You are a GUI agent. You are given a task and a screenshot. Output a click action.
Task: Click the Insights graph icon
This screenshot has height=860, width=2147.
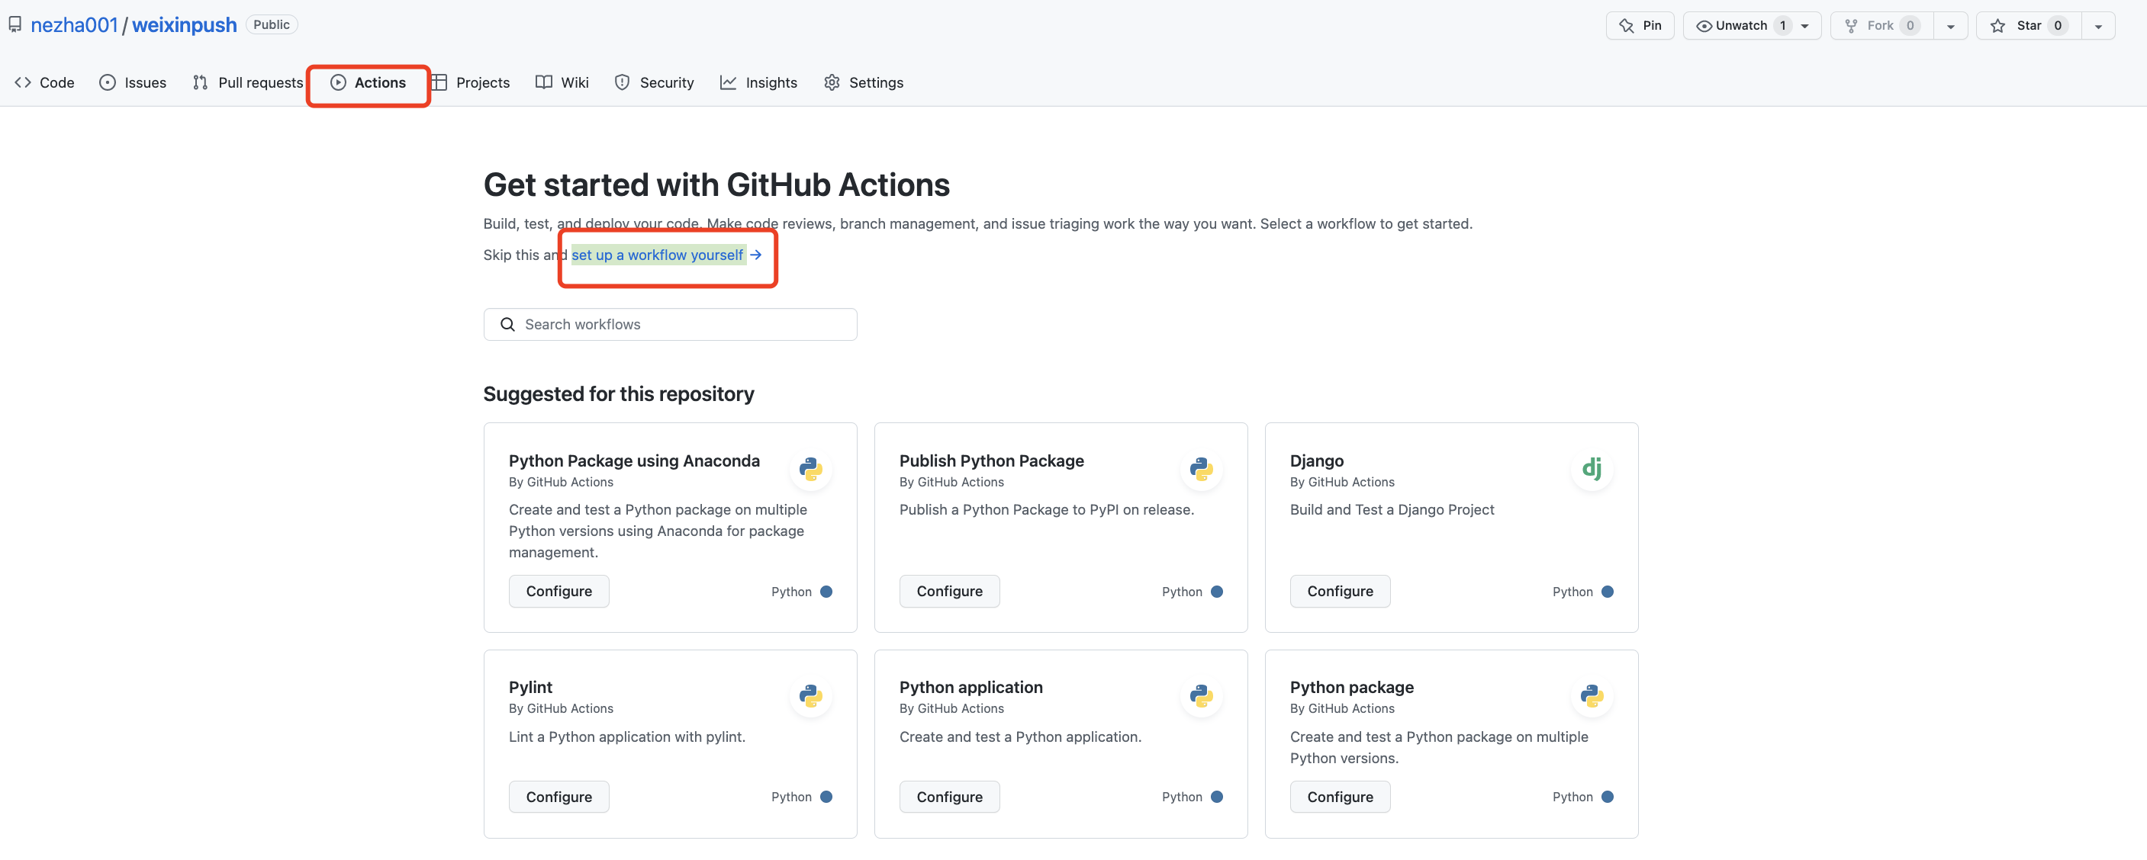(x=728, y=82)
